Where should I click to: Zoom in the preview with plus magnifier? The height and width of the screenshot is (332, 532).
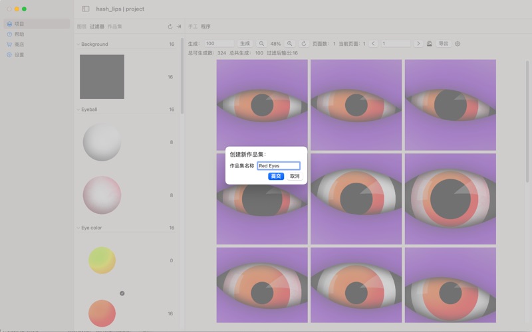pyautogui.click(x=289, y=44)
